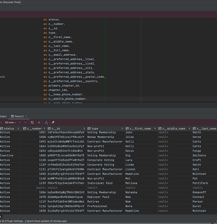Select last name cell Romanoff
This screenshot has width=217, height=224.
(199, 192)
